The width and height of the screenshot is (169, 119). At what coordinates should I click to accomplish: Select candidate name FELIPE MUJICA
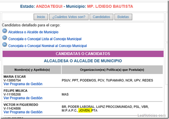(15, 91)
